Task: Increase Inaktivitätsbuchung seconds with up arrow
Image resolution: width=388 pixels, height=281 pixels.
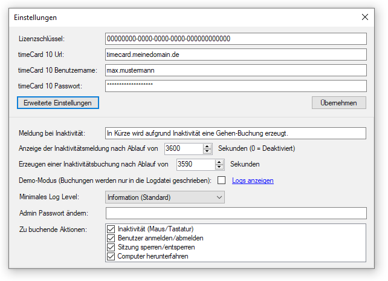Action: pyautogui.click(x=219, y=162)
